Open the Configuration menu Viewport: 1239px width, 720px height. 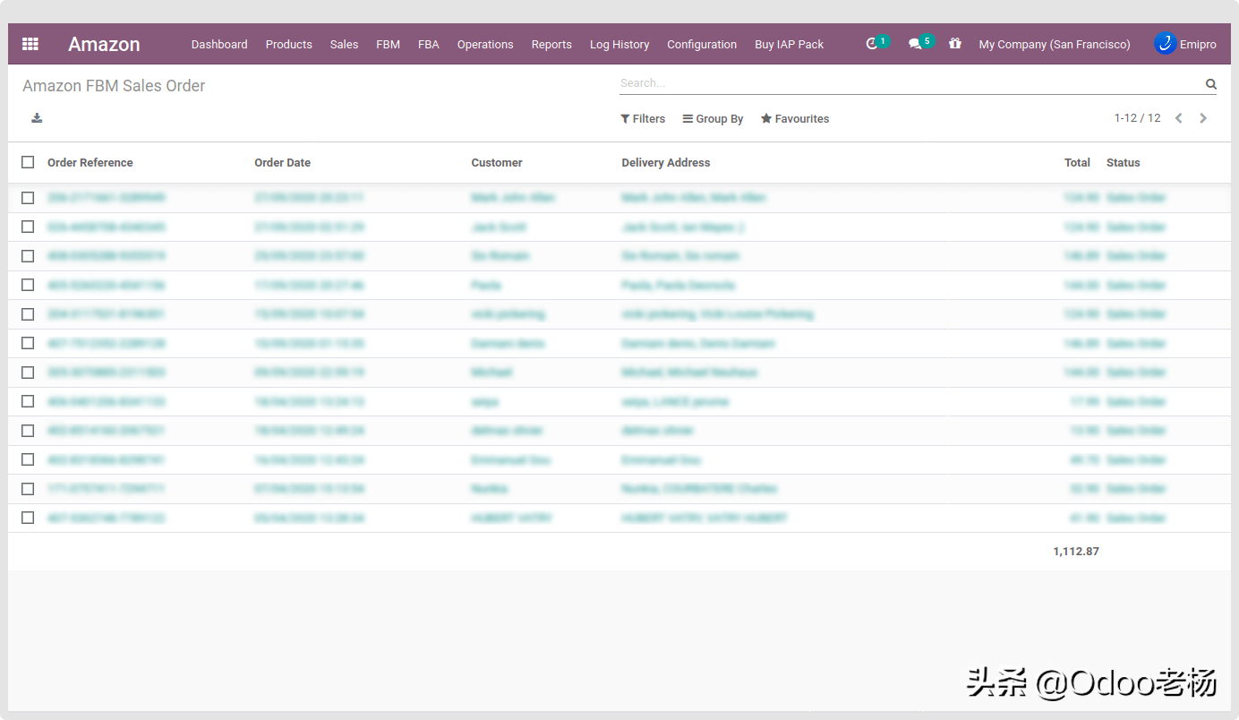(x=702, y=44)
